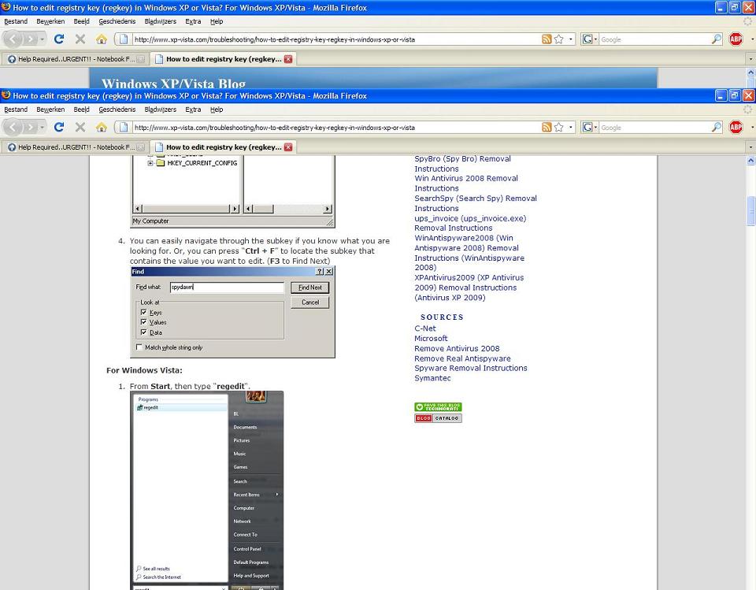Open Extra menu in background Firefox window
The width and height of the screenshot is (756, 590).
(194, 21)
